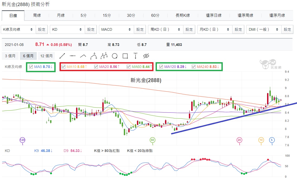Uncheck the MA240 checkbox
This screenshot has width=297, height=179.
point(194,67)
